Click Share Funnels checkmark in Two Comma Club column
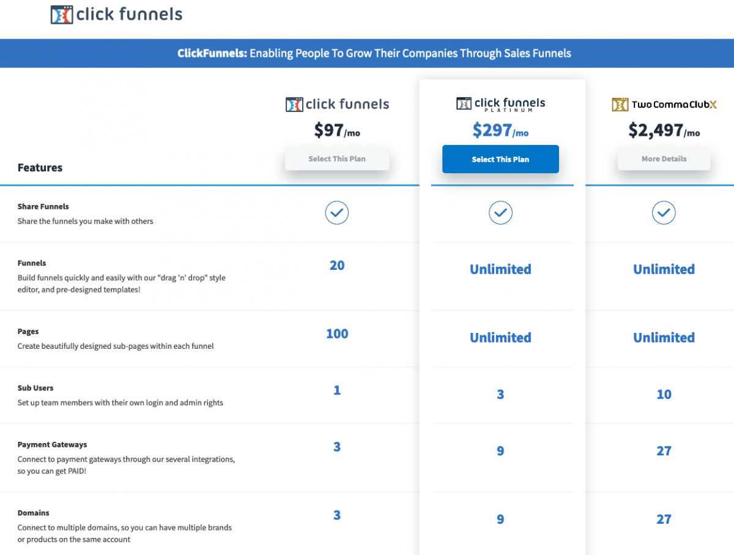Viewport: 734px width, 555px height. 664,212
